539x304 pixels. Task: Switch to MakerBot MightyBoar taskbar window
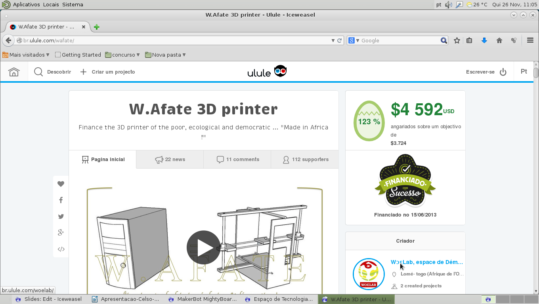pos(202,299)
